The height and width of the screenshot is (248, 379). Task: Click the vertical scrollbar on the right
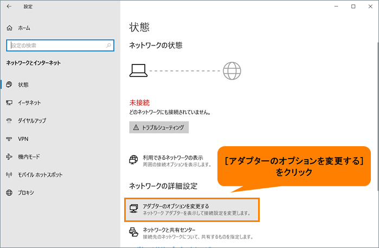(377, 116)
